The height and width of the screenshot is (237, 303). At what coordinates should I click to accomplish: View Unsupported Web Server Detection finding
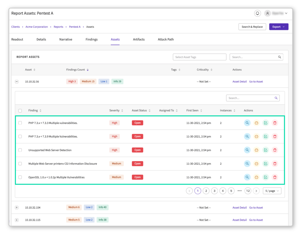pos(247,150)
